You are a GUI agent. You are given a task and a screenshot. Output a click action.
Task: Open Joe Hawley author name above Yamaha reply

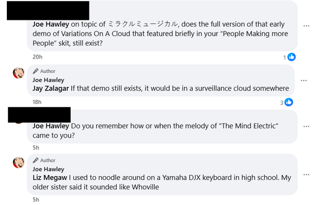(49, 169)
